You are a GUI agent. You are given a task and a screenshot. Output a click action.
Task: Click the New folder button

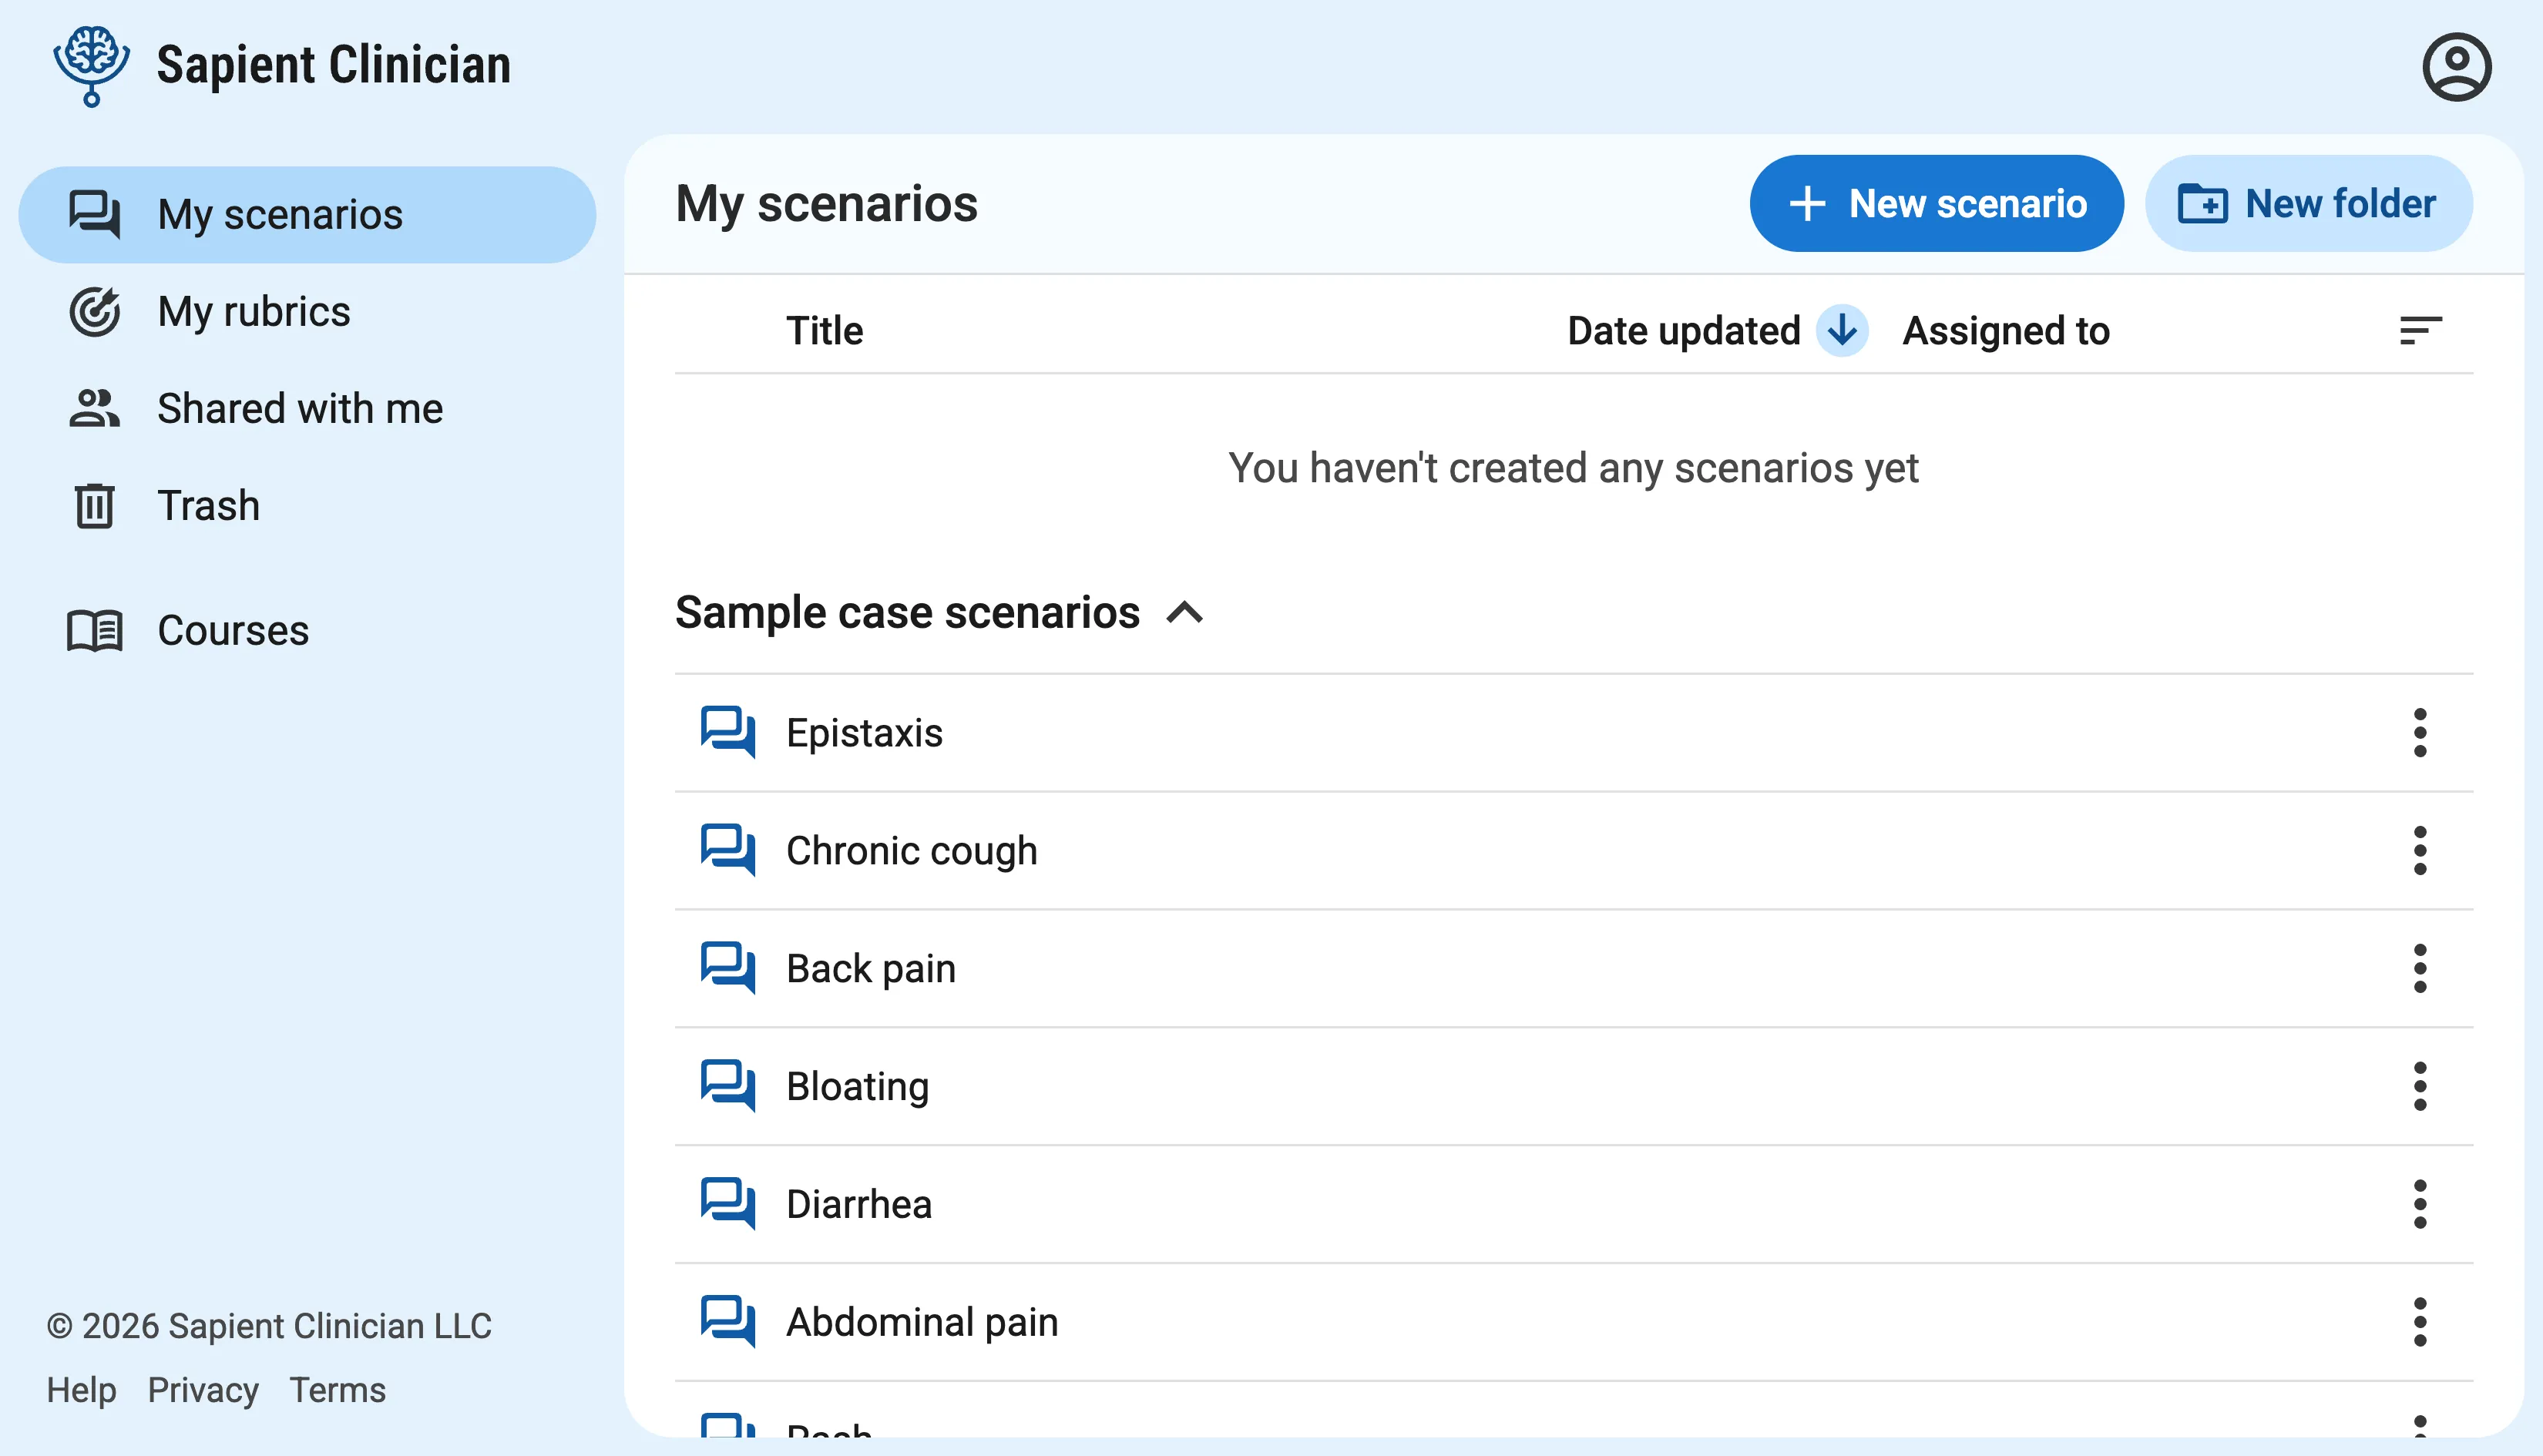coord(2308,203)
